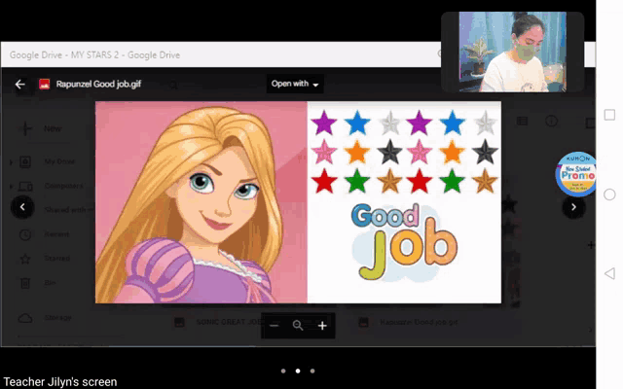Click the Teacher Jilyn's screen label

tap(60, 382)
